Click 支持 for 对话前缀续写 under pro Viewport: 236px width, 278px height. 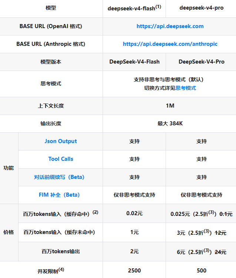click(x=201, y=177)
